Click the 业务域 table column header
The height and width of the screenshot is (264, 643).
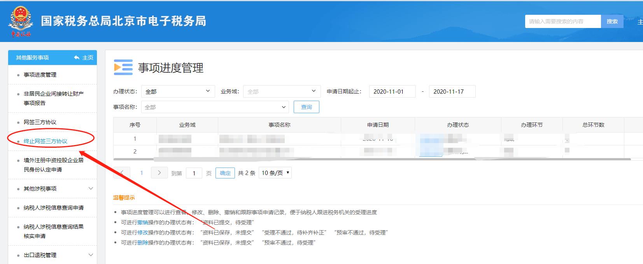coord(187,125)
